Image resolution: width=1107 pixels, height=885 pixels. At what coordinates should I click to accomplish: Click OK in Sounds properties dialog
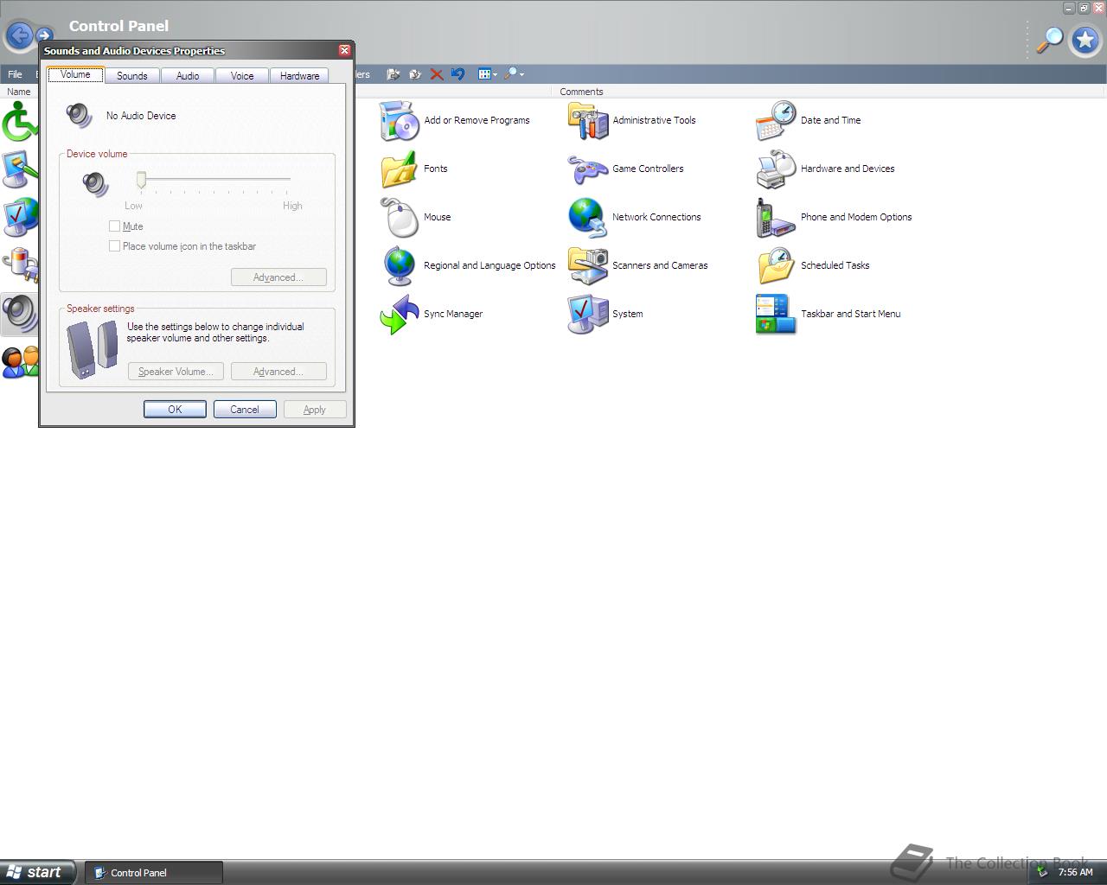coord(175,410)
